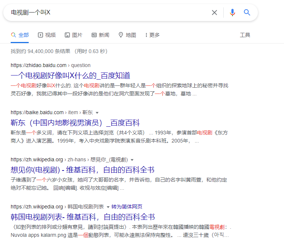The image size is (284, 239).
Task: Click the picture icon beside 图片
Action: (x=67, y=35)
